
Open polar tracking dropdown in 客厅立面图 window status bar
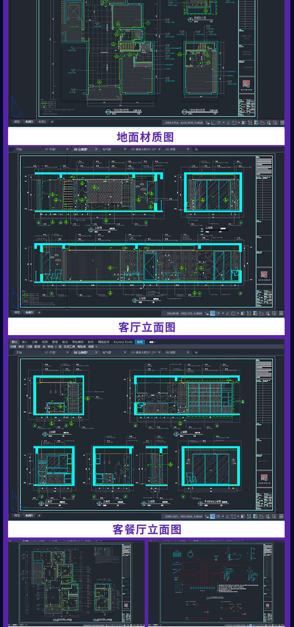[x=223, y=313]
